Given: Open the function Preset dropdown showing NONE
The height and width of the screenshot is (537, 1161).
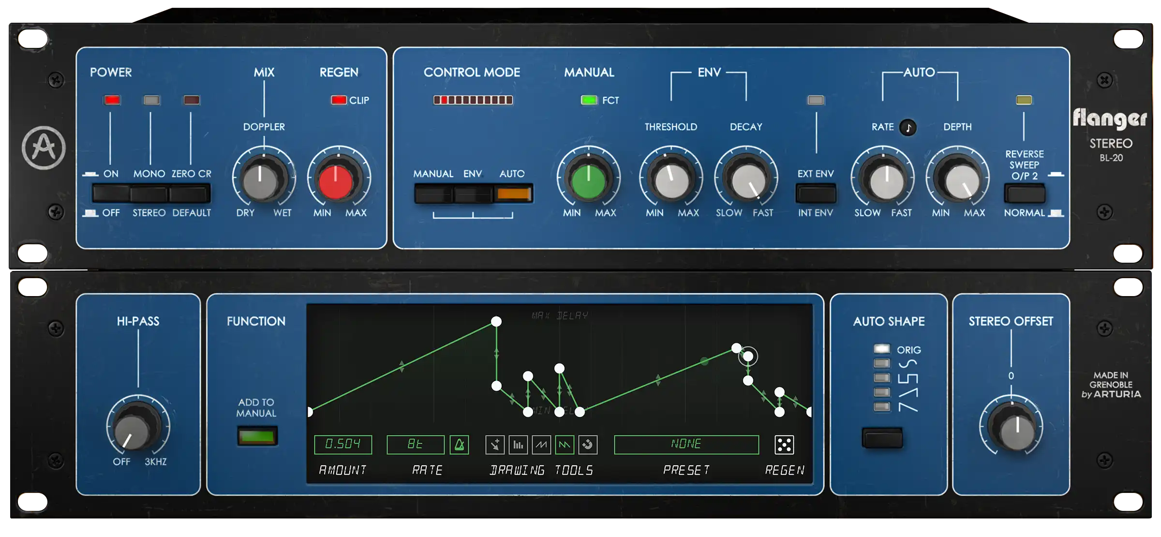Looking at the screenshot, I should click(x=686, y=445).
